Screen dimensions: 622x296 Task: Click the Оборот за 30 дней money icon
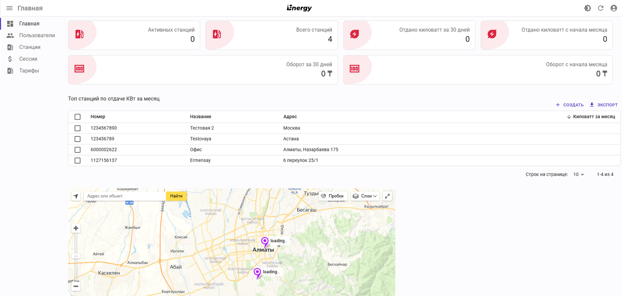(79, 69)
